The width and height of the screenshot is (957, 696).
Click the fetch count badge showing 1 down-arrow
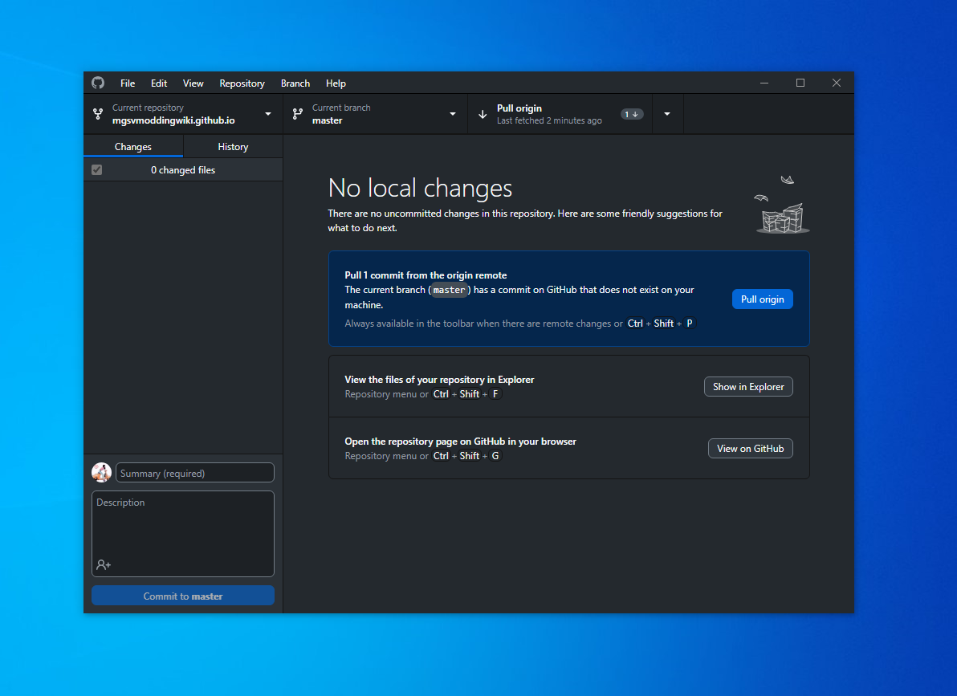[x=632, y=113]
